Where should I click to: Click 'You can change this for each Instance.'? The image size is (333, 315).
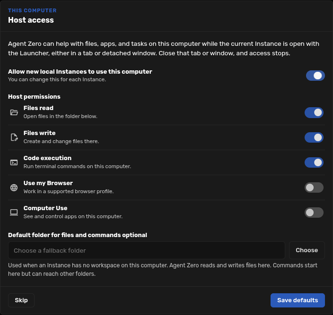(x=57, y=79)
